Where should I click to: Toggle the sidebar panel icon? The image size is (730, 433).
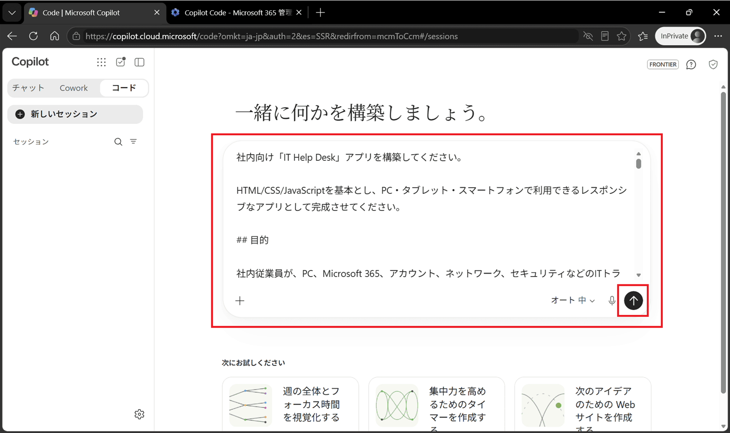point(140,62)
